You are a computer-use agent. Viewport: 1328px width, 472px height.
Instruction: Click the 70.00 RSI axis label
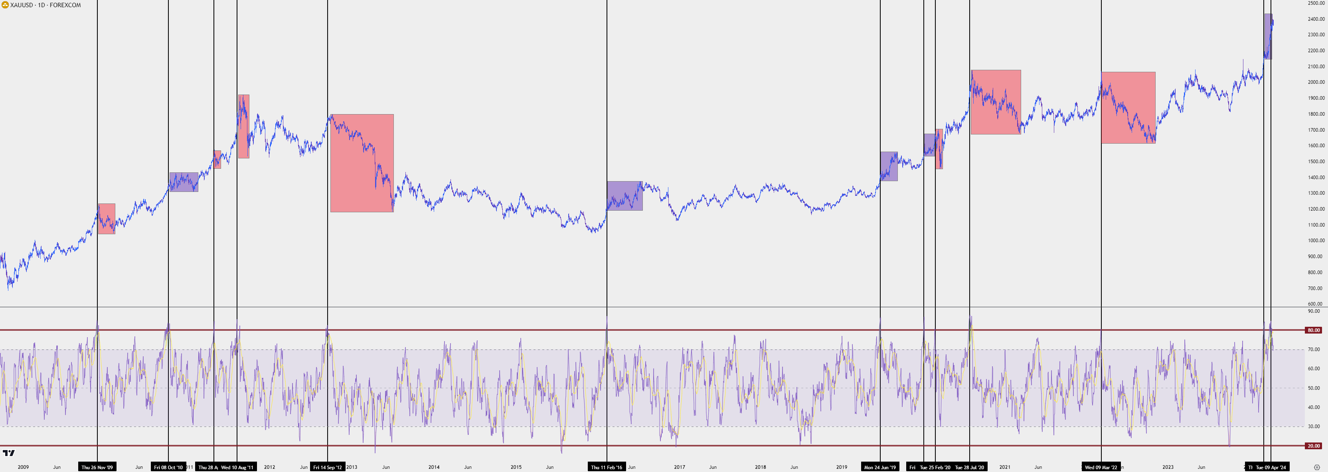pos(1314,350)
